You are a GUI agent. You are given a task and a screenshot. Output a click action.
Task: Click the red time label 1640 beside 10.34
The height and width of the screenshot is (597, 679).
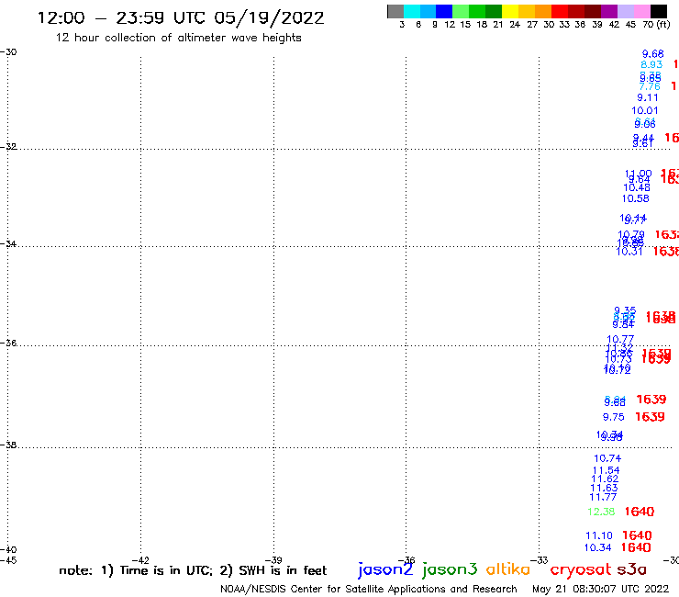point(636,547)
